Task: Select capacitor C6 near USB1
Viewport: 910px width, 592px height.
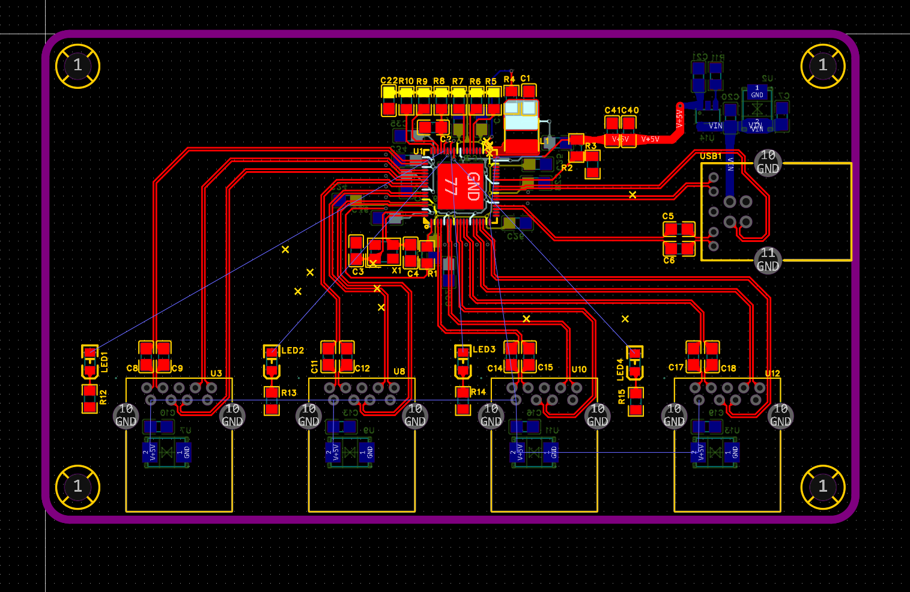Action: click(679, 248)
